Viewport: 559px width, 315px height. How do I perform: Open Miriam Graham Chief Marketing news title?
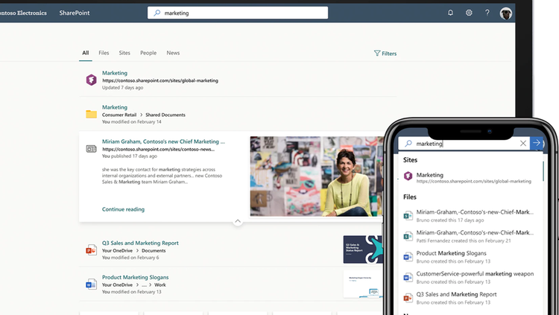(163, 141)
